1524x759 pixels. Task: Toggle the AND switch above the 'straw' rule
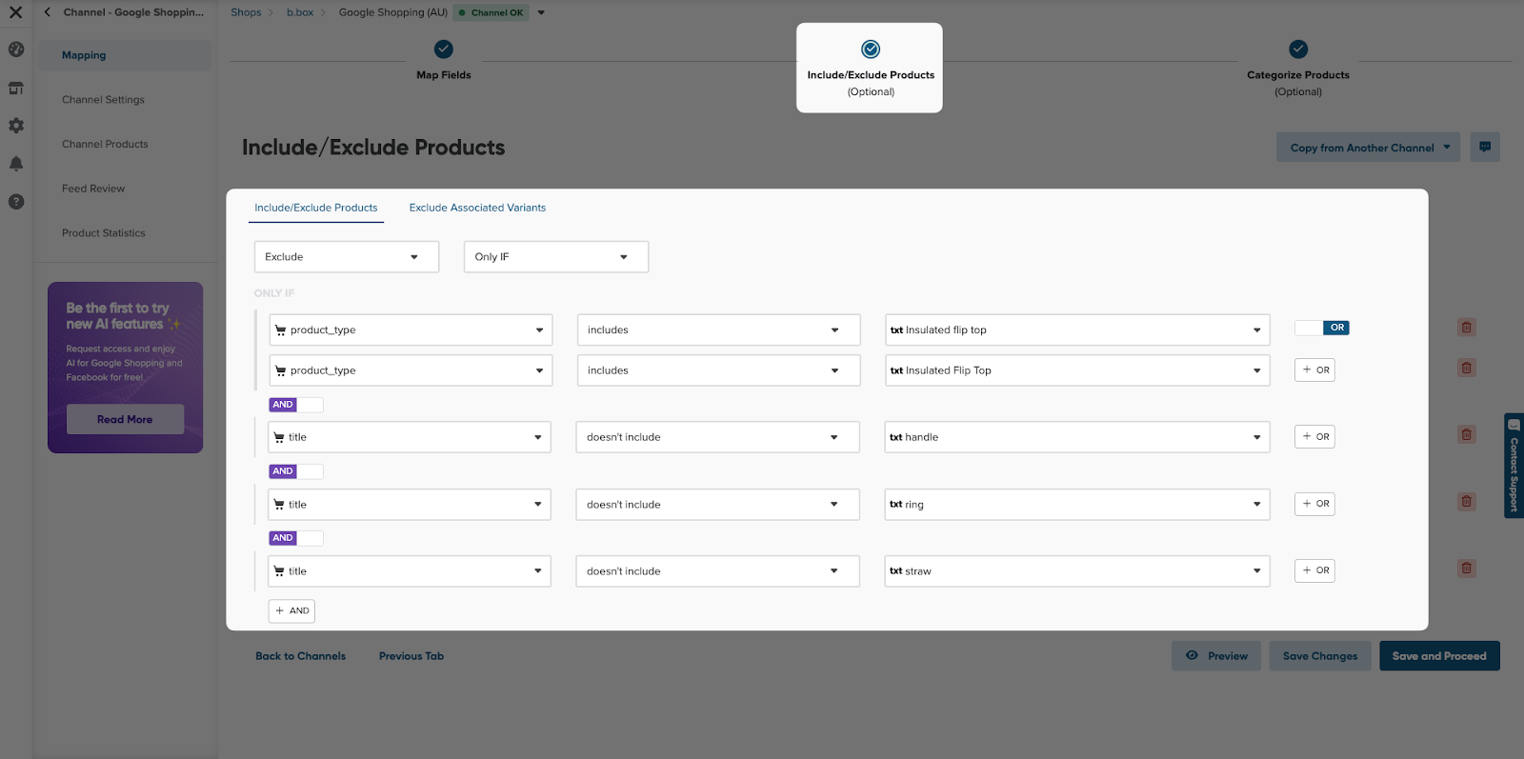pos(296,538)
